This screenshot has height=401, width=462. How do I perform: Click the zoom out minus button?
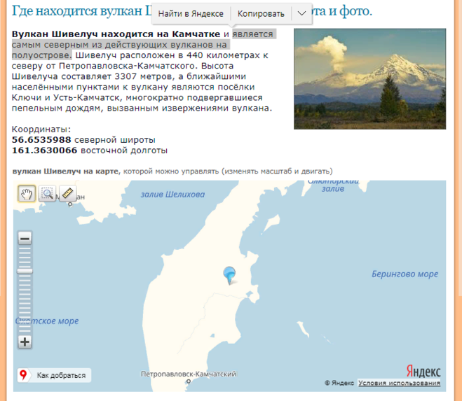pos(25,239)
